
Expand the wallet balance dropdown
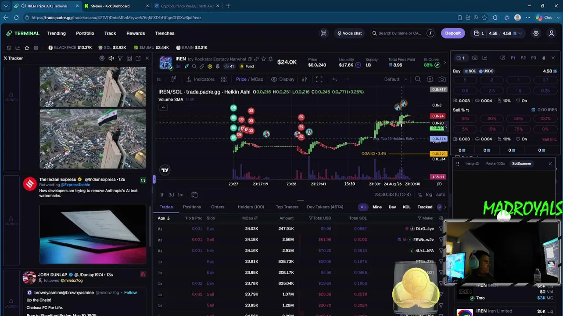(x=520, y=33)
